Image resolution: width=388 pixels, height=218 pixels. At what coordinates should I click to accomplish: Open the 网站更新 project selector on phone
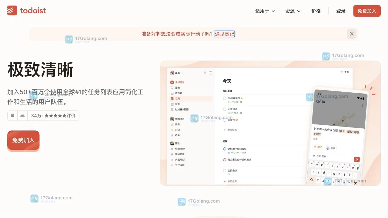(321, 156)
